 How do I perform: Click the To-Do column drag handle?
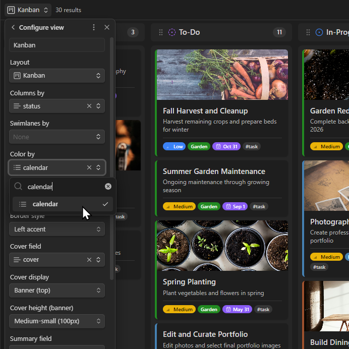161,32
